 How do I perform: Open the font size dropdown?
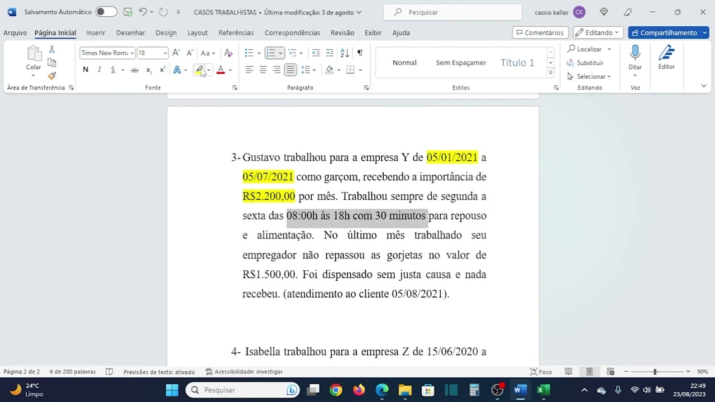tap(165, 53)
